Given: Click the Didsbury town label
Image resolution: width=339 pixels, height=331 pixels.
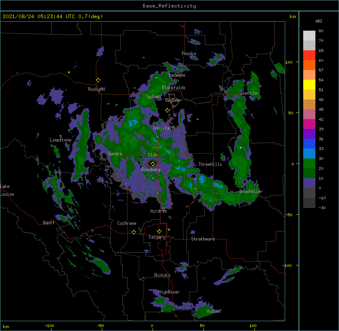Looking at the screenshot, I should click(151, 169).
